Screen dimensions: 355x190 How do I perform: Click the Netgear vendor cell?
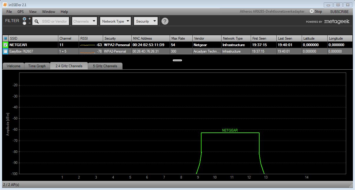tap(207, 45)
